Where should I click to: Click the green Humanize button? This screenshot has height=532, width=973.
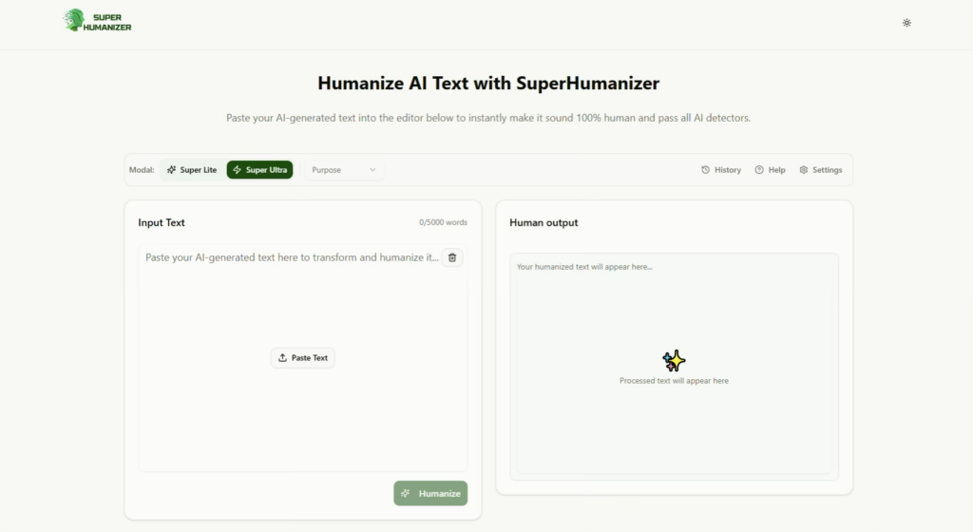[430, 493]
